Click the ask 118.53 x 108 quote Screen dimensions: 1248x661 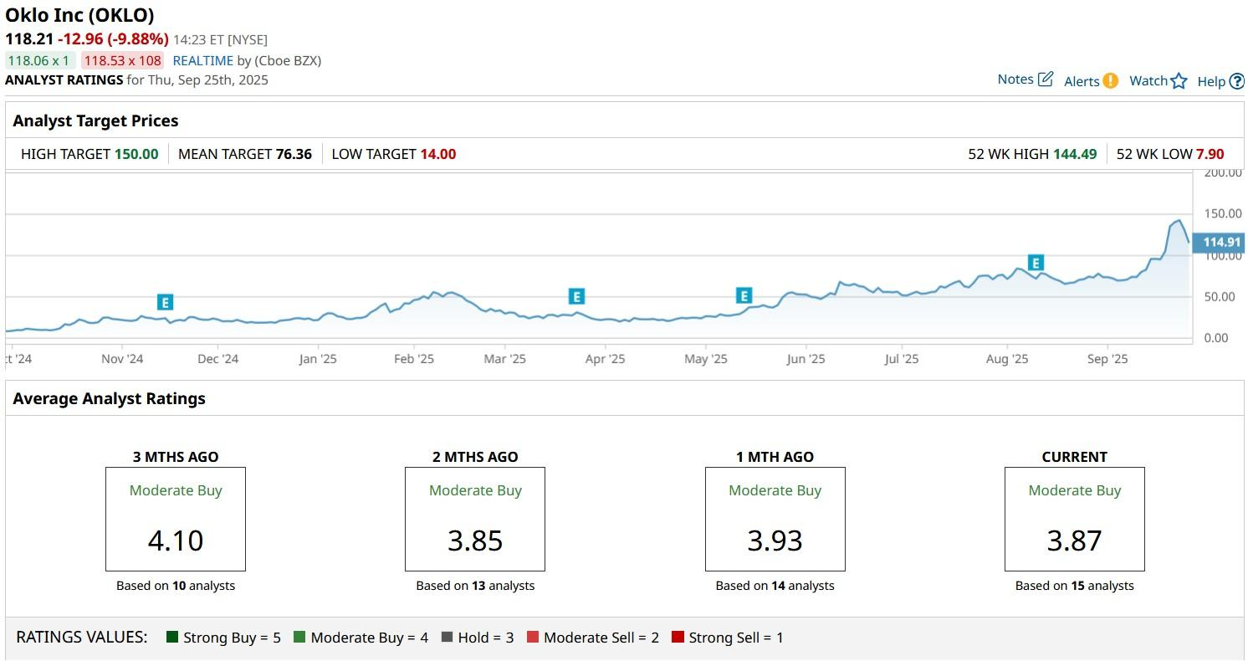point(122,60)
